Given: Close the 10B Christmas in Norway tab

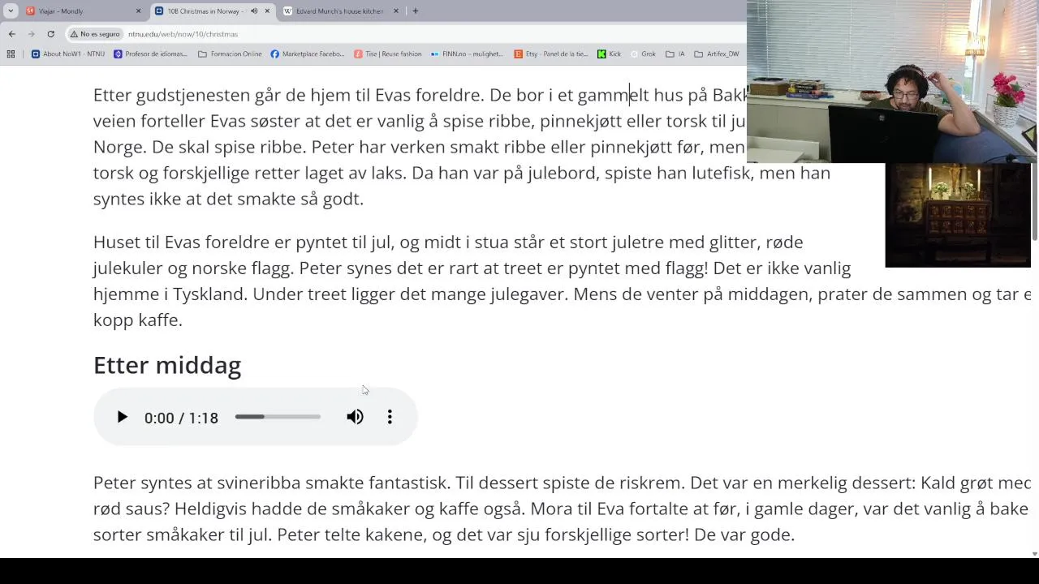Looking at the screenshot, I should (x=267, y=11).
